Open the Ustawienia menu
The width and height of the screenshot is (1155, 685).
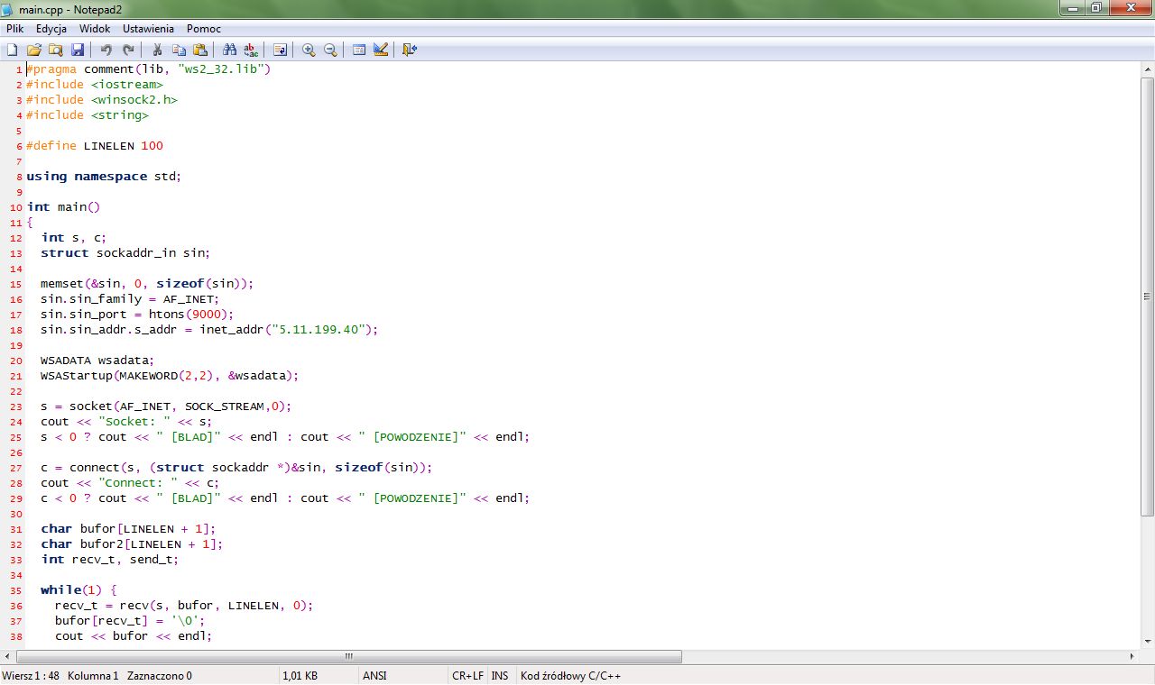click(147, 28)
